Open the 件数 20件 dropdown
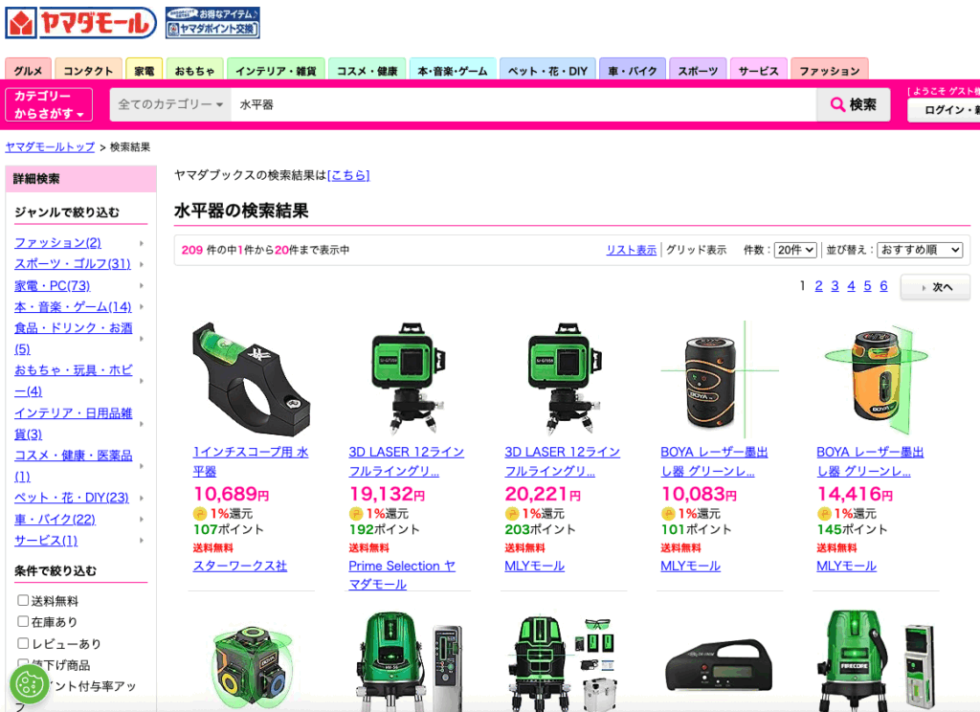The height and width of the screenshot is (712, 980). click(x=795, y=250)
